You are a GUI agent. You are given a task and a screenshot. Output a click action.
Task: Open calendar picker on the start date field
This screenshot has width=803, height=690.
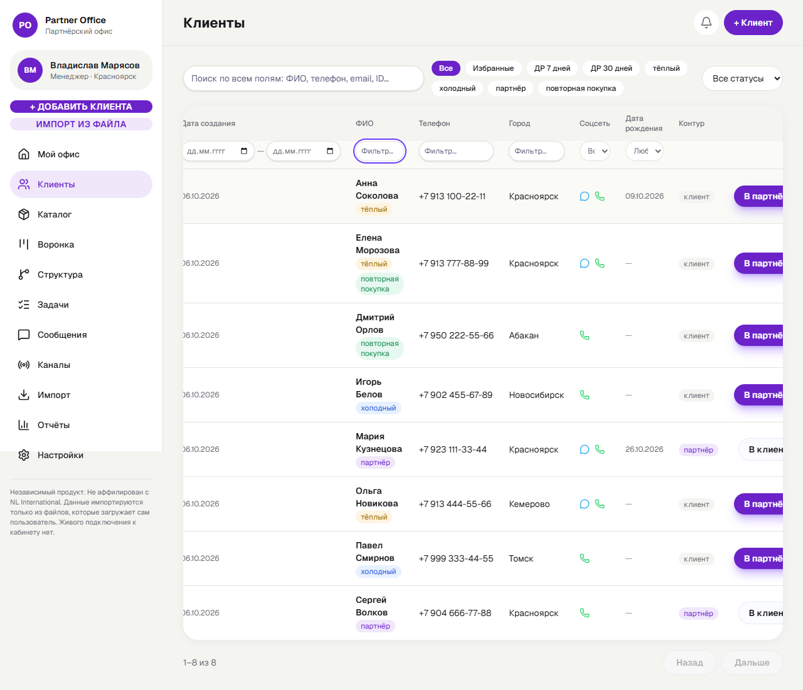244,151
